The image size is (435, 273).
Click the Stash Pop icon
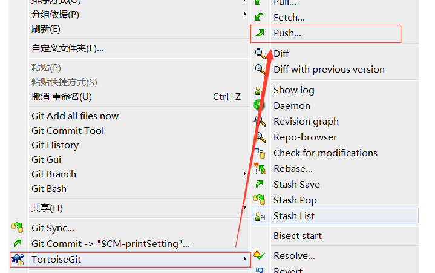click(260, 200)
